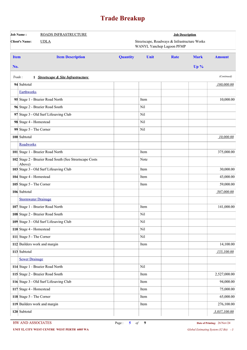The height and width of the screenshot is (350, 247).
Task: Select the page number 5 in footer
Action: [x=130, y=323]
